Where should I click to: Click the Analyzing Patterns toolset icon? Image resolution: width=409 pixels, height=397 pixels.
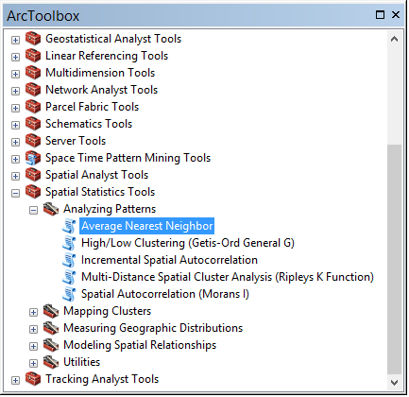click(x=51, y=209)
